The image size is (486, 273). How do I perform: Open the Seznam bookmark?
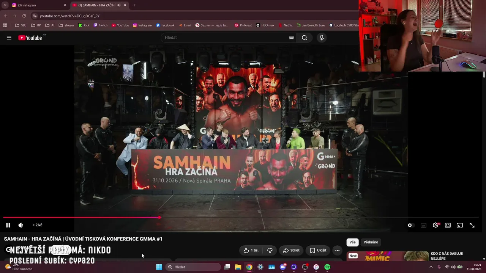point(212,25)
